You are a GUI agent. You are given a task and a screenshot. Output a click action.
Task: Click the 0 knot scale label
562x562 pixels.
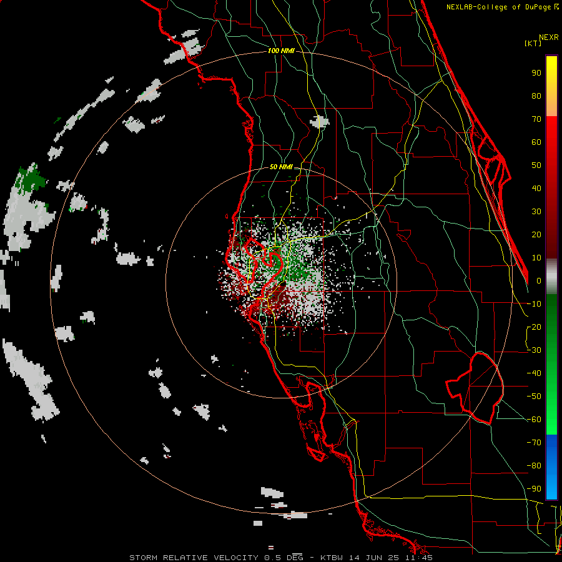pyautogui.click(x=539, y=281)
